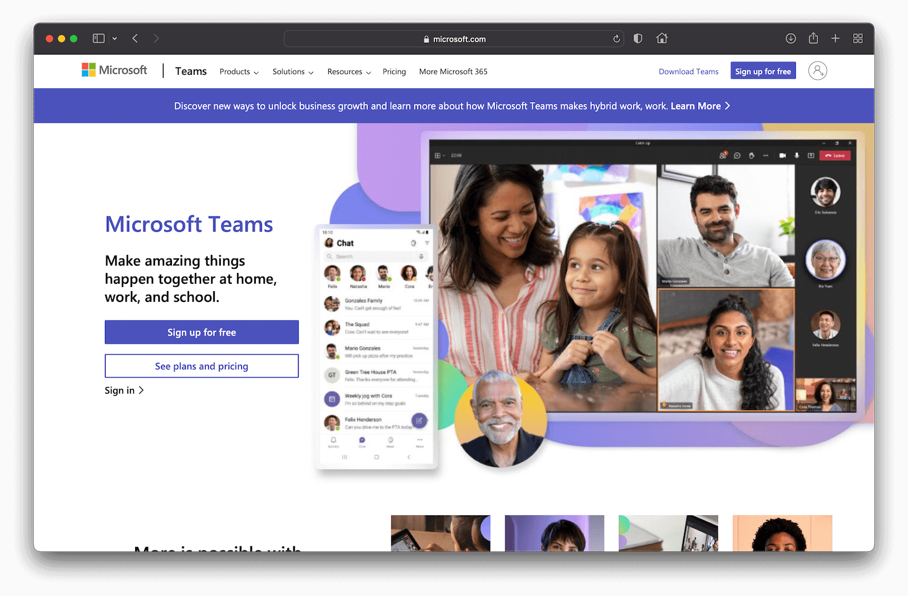Toggle the microphone mute in the meeting toolbar

pos(796,155)
